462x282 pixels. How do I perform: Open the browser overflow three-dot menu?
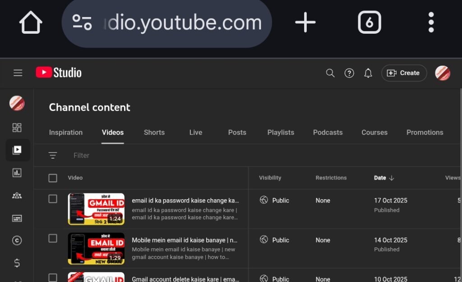pos(431,22)
